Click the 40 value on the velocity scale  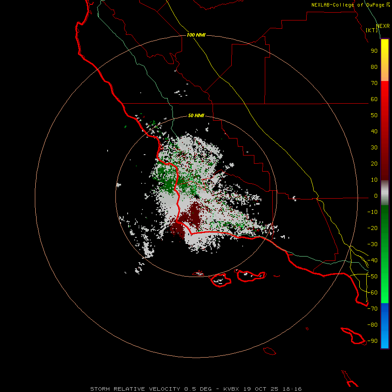[374, 131]
